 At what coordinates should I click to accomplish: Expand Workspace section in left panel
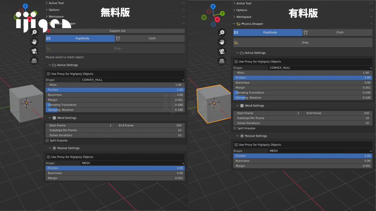(x=55, y=16)
